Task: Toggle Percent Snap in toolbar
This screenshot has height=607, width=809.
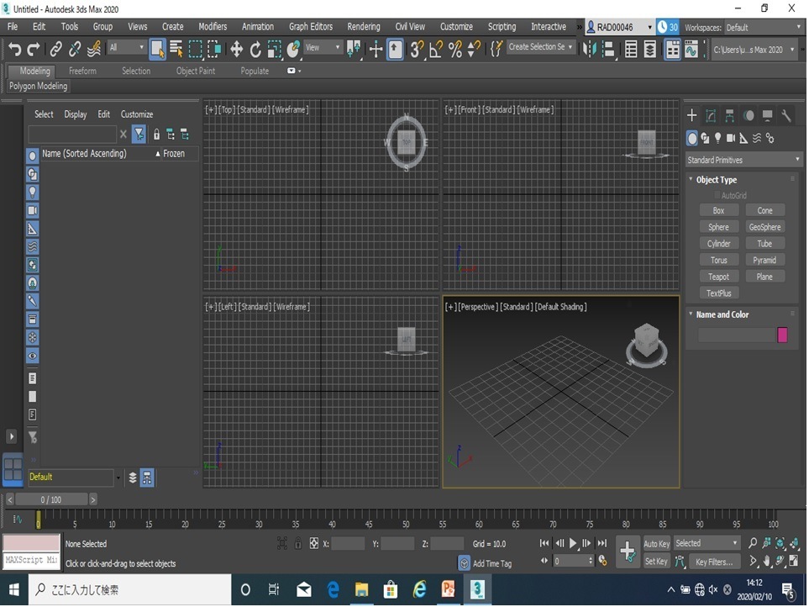Action: [x=455, y=50]
